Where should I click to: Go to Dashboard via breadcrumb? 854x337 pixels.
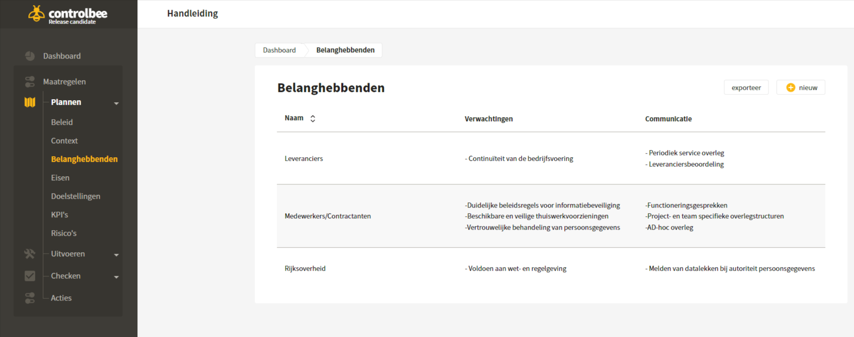tap(279, 50)
